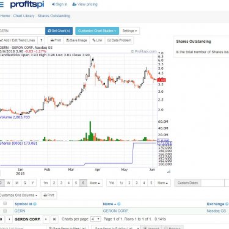Get the chart Link
Viewport: 229px width, 229px height.
point(97,40)
